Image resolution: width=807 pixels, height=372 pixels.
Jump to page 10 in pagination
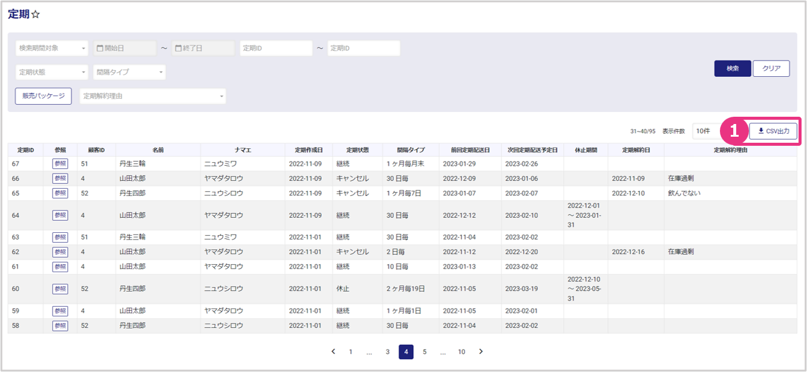pyautogui.click(x=462, y=351)
